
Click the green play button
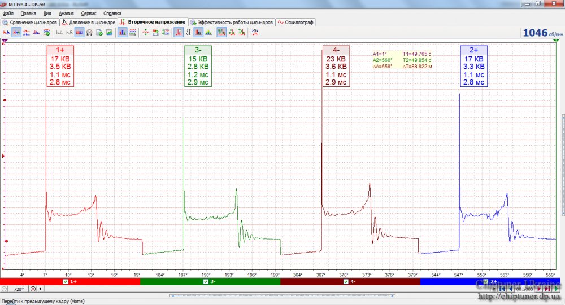[x=557, y=289]
